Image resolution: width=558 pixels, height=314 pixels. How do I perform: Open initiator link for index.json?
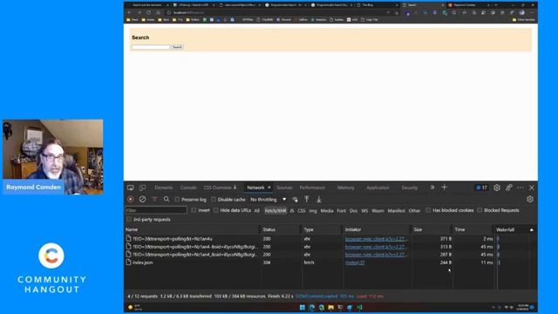click(355, 263)
